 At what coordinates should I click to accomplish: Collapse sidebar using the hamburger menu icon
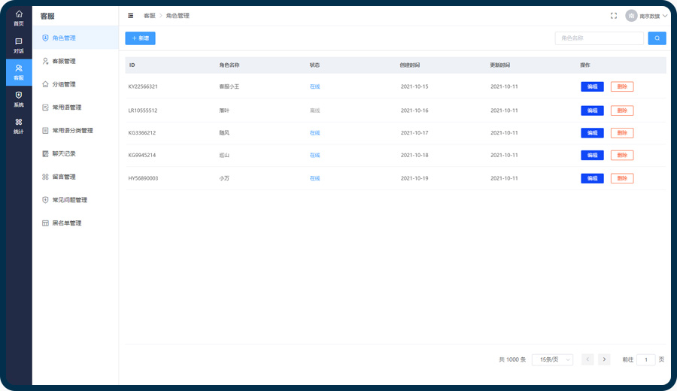(x=131, y=16)
